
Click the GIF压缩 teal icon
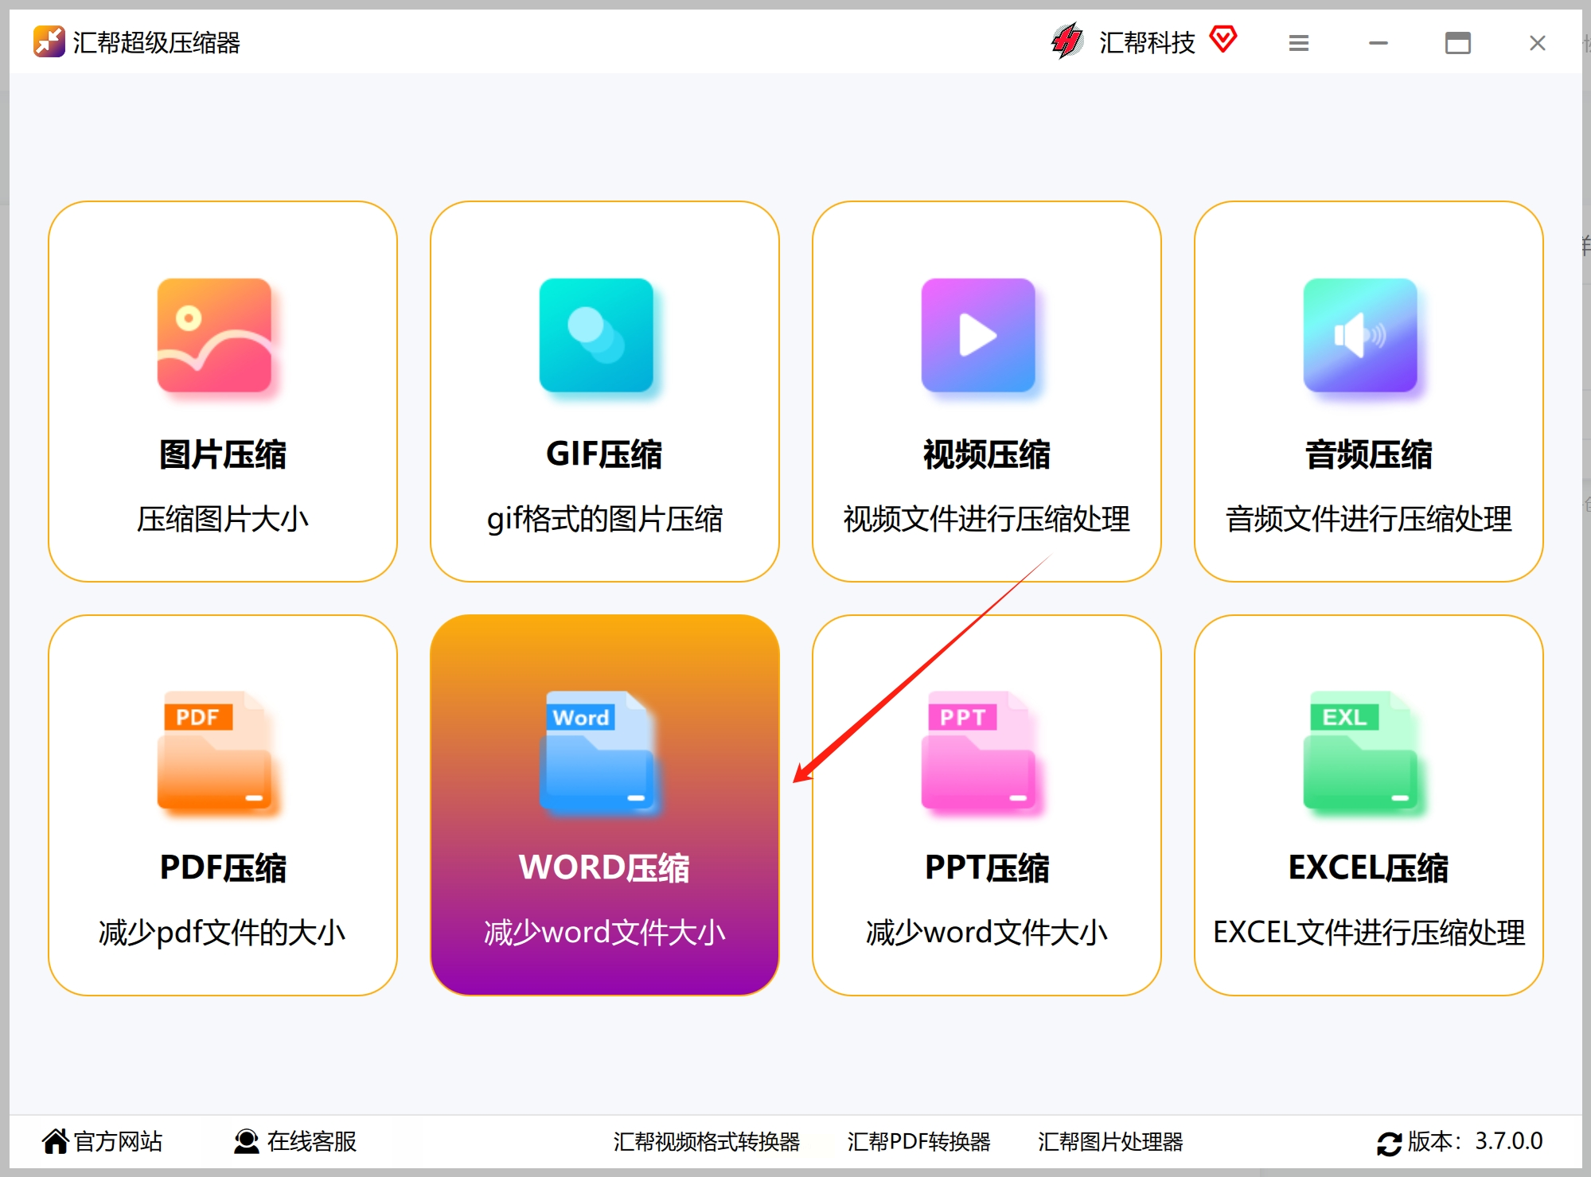pyautogui.click(x=596, y=336)
